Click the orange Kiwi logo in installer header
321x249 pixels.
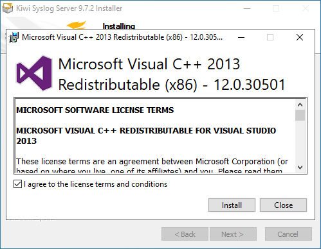click(x=77, y=25)
